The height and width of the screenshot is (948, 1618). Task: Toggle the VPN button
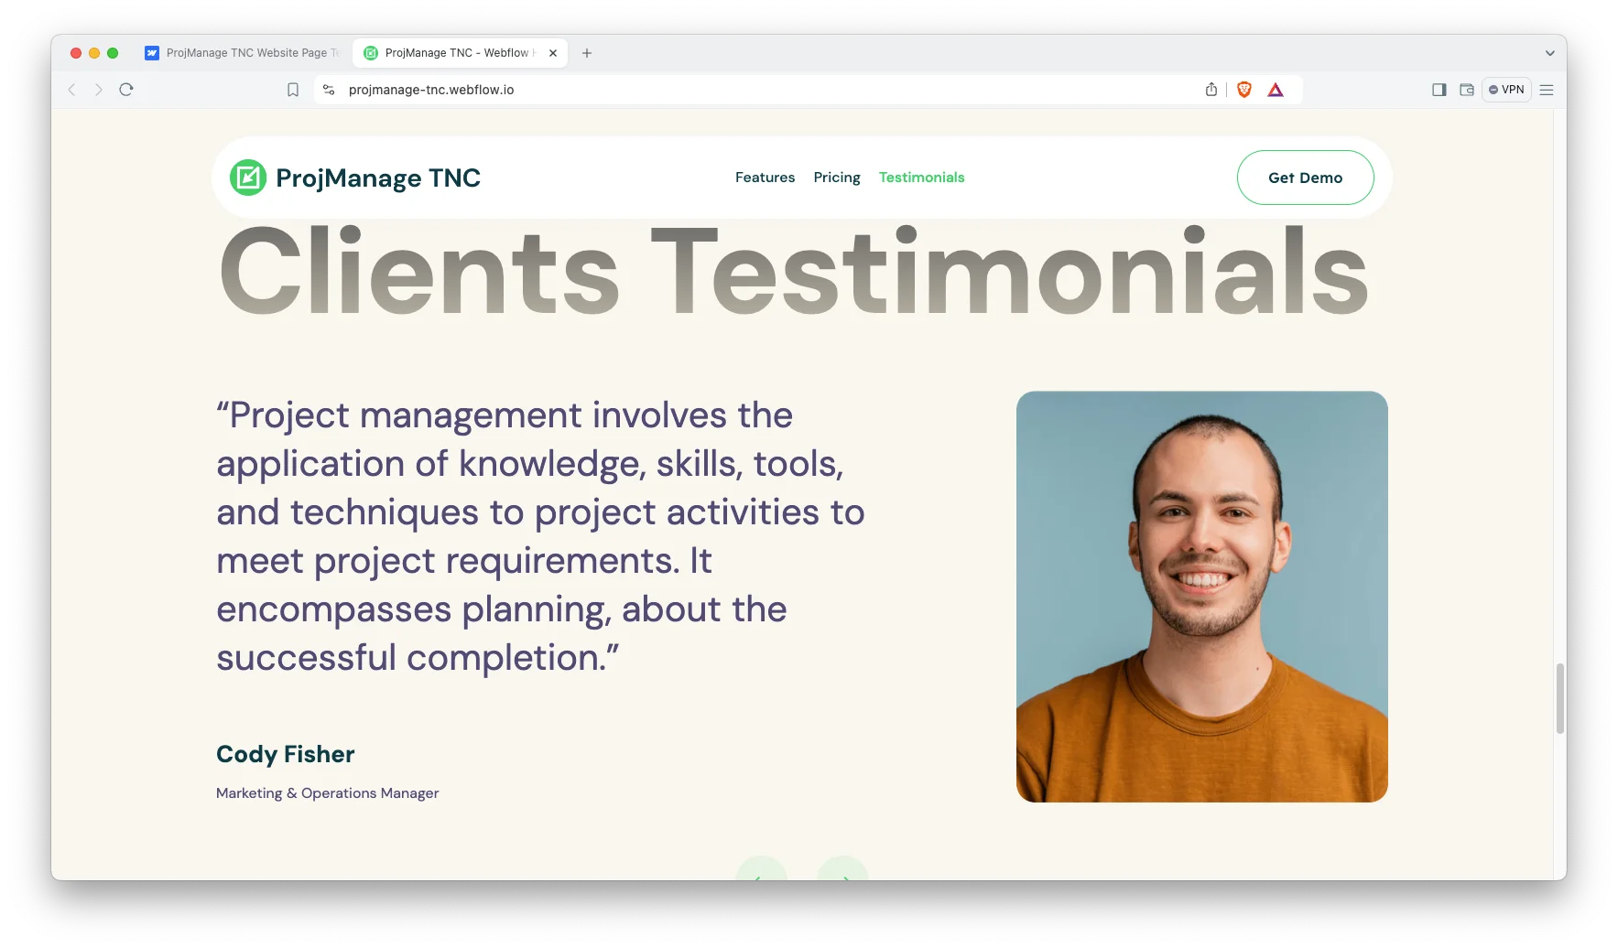pos(1506,90)
